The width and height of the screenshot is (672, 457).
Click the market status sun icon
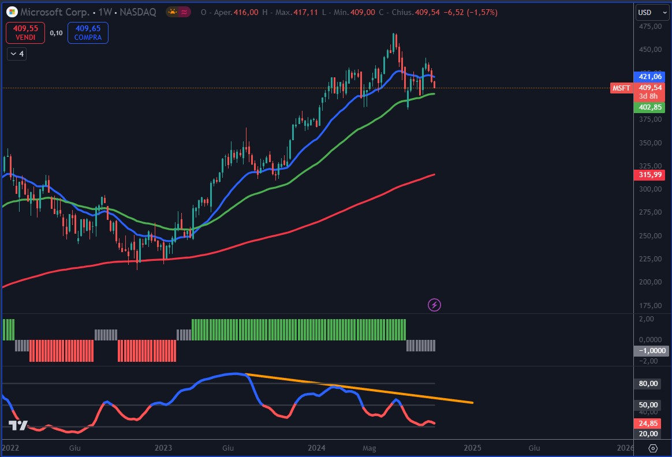[x=173, y=12]
